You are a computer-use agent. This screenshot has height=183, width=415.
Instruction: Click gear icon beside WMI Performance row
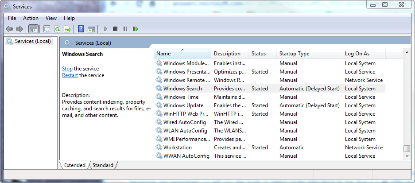159,139
